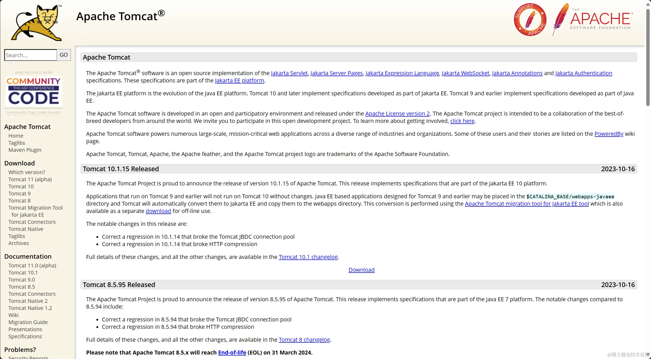This screenshot has width=651, height=359.
Task: Click the Support Apache circular badge
Action: coord(530,20)
